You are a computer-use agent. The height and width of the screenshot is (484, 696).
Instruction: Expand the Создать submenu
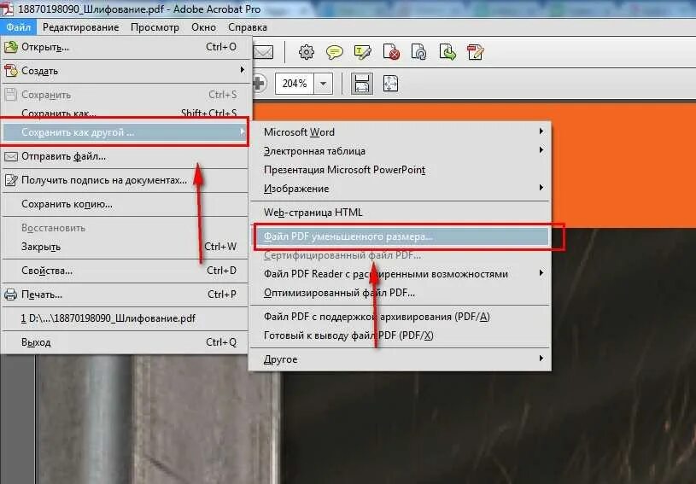coord(126,71)
